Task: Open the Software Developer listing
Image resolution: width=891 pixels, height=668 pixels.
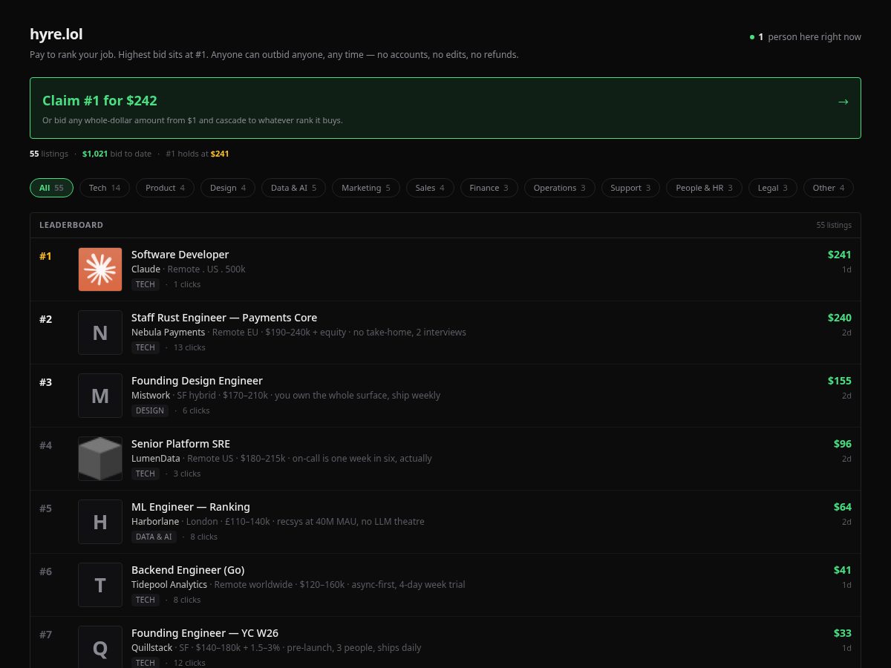Action: (x=180, y=255)
